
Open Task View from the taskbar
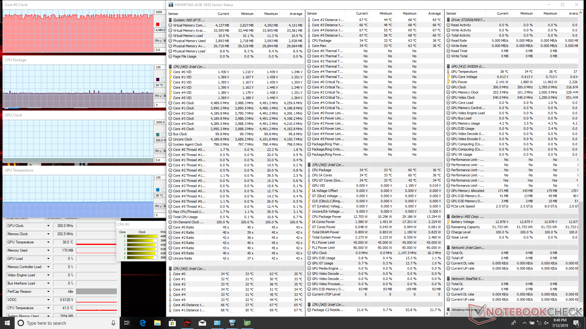coord(127,323)
